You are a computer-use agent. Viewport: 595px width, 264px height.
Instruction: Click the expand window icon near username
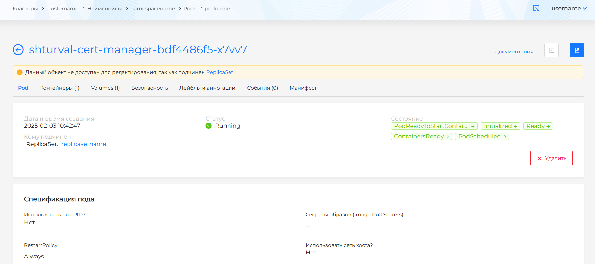(536, 8)
